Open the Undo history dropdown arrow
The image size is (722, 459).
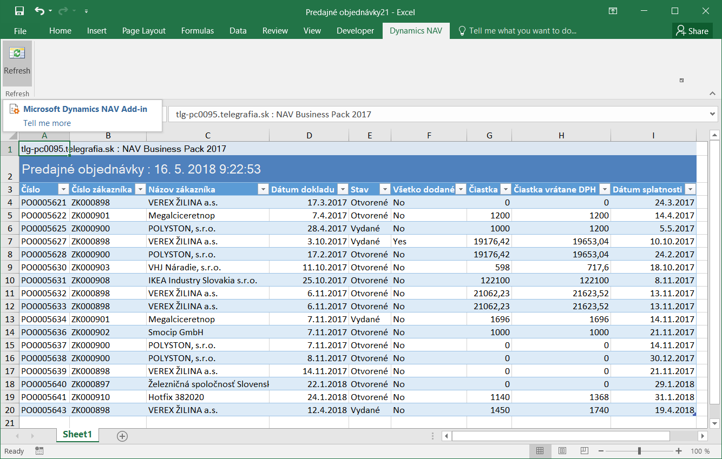coord(50,11)
